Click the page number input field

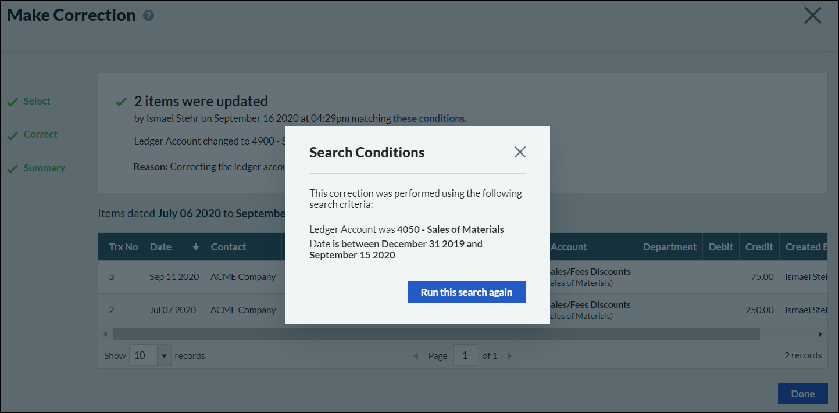click(465, 355)
